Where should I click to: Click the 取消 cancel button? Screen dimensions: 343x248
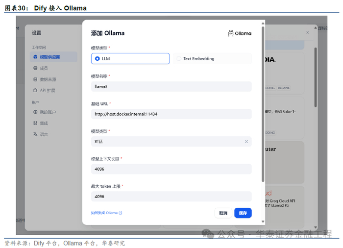tap(223, 213)
